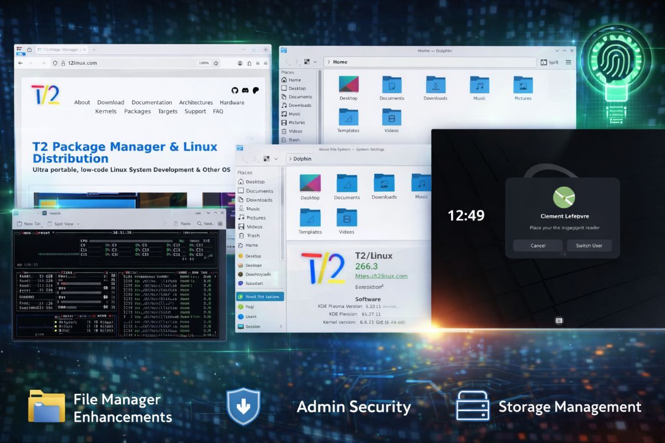
Task: Open Targets link on T2 website
Action: click(x=168, y=111)
